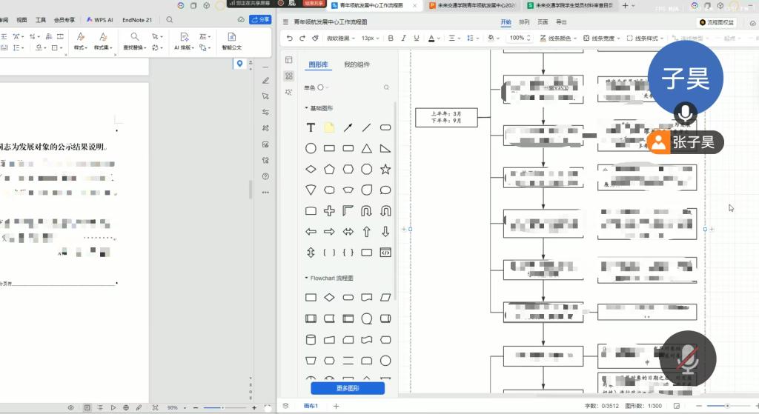Viewport: 759px width, 414px height.
Task: Click the format painter icon
Action: coord(315,38)
